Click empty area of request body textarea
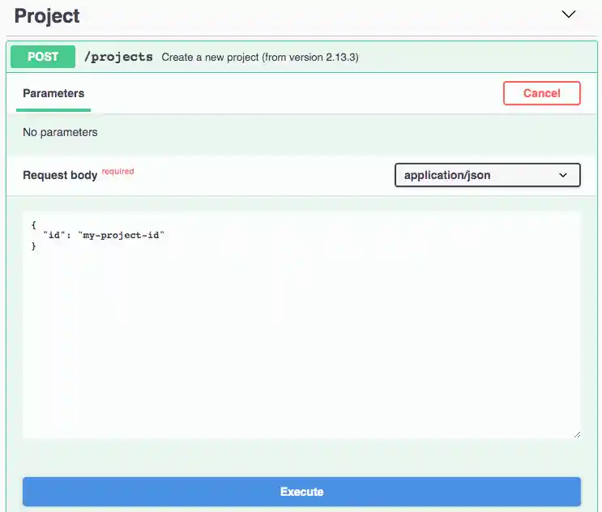 301,345
